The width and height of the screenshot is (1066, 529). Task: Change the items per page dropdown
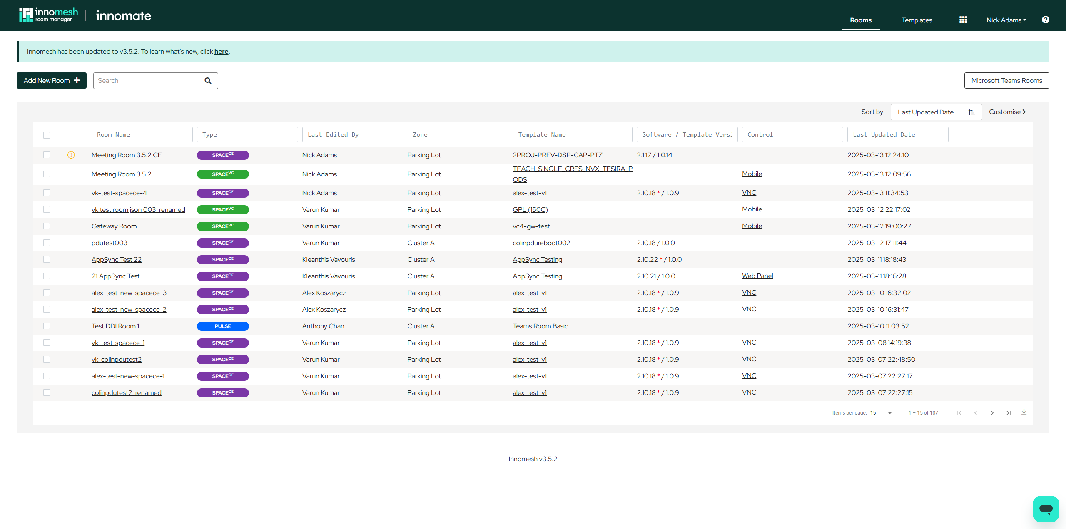881,413
